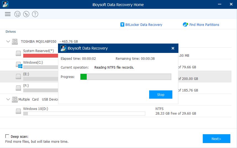Click 'Reading NTFS file records.' text
This screenshot has height=148, width=237.
tap(114, 68)
